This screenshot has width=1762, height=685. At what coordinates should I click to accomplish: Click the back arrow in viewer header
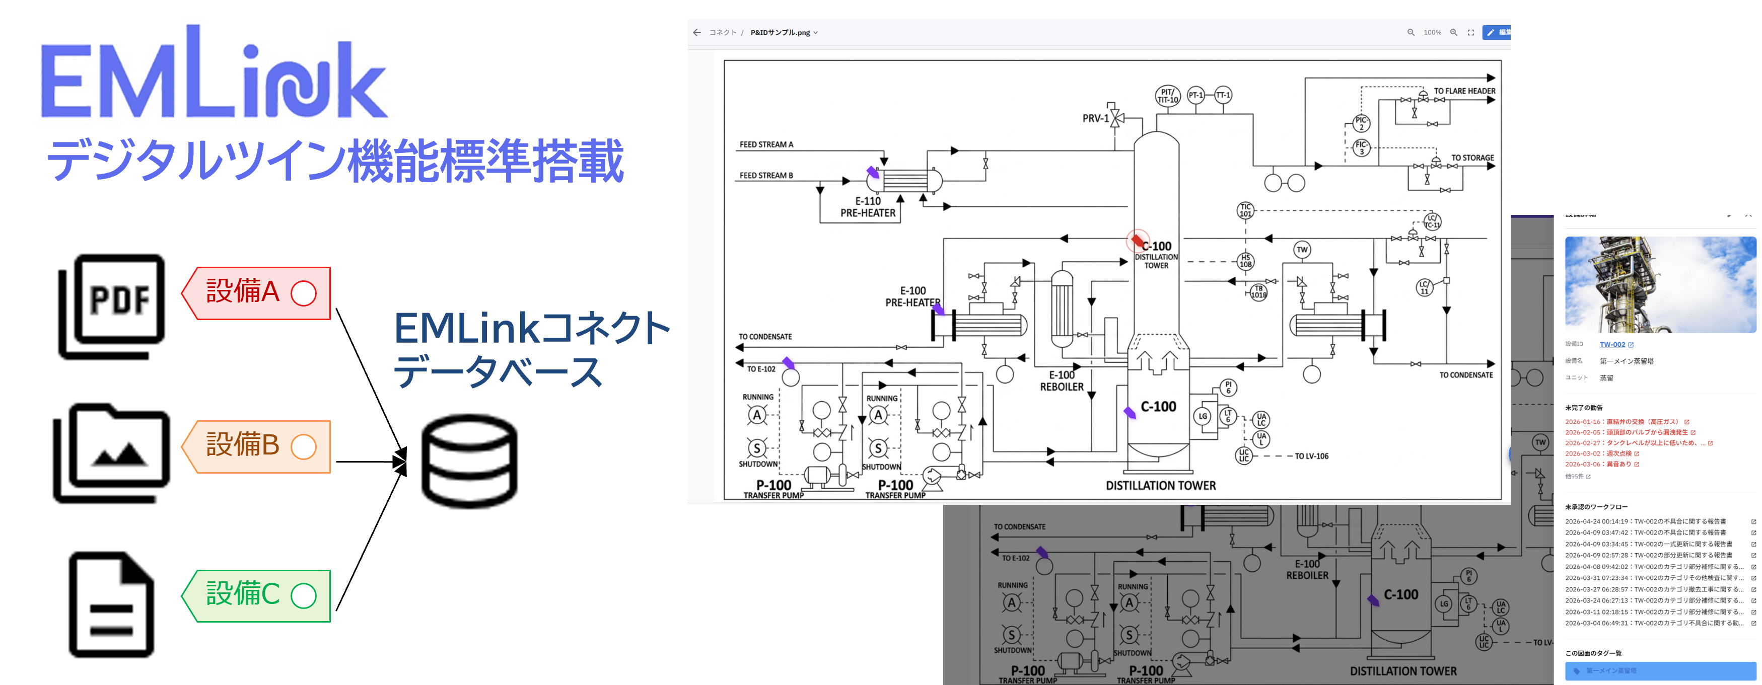coord(696,32)
